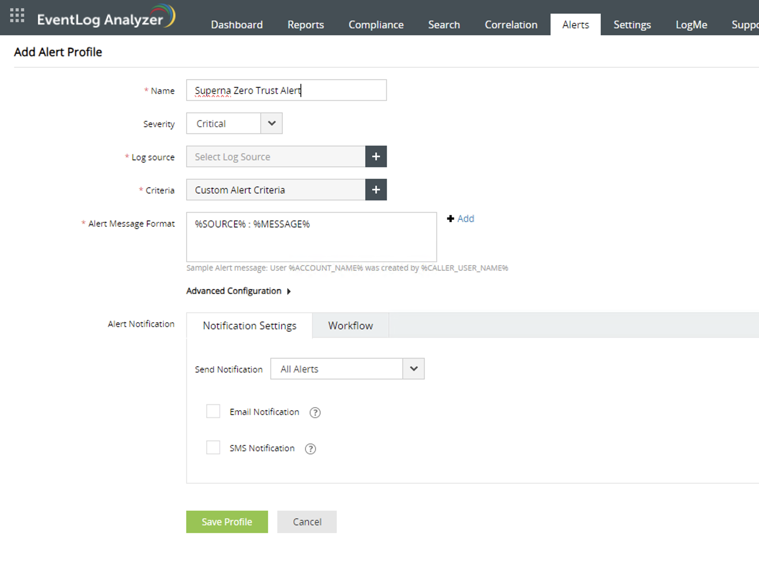Switch to the Workflow tab

350,325
